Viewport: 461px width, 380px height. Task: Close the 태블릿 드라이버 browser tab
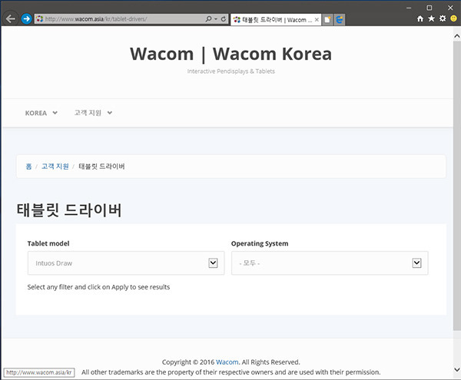pyautogui.click(x=317, y=20)
